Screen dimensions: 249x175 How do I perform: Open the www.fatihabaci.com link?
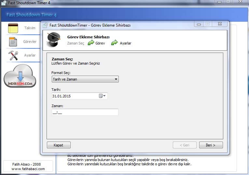pyautogui.click(x=28, y=169)
